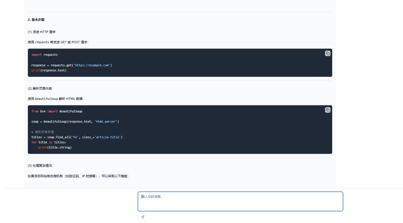Click the 'import requests' code line
403x223 pixels.
(x=44, y=55)
